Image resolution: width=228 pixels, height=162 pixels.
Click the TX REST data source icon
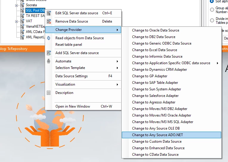pyautogui.click(x=22, y=16)
